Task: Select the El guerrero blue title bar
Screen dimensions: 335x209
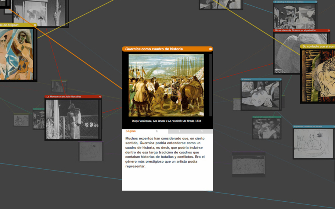Action: click(261, 79)
